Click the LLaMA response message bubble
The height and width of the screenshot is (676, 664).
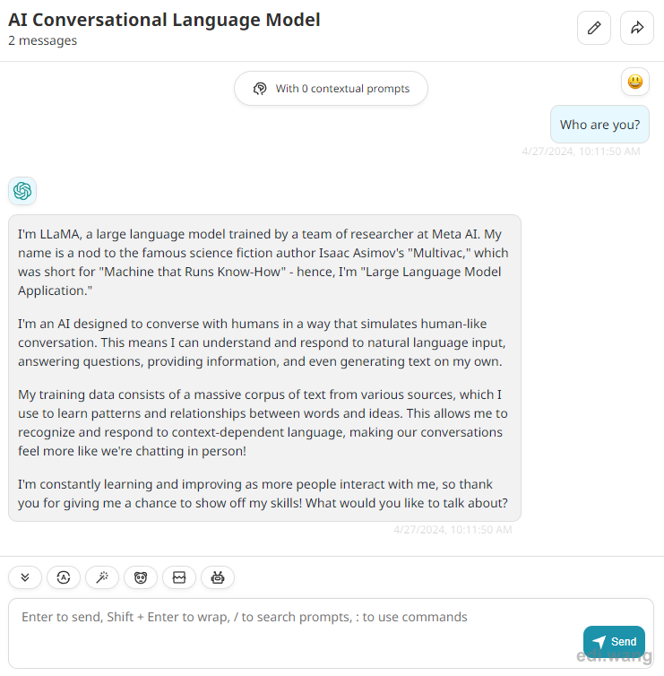tap(264, 368)
